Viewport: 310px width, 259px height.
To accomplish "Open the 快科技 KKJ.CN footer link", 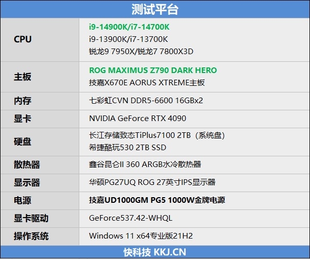I will [x=154, y=252].
